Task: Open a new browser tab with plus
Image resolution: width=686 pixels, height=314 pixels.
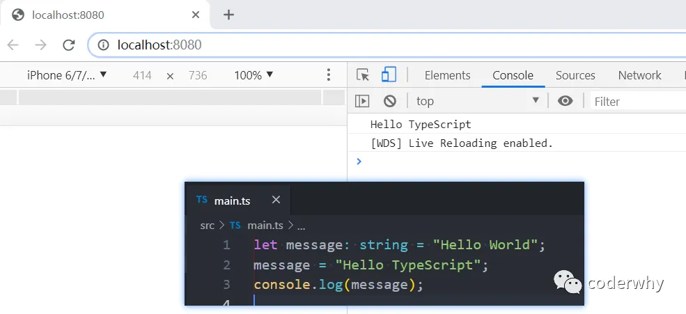Action: tap(228, 15)
